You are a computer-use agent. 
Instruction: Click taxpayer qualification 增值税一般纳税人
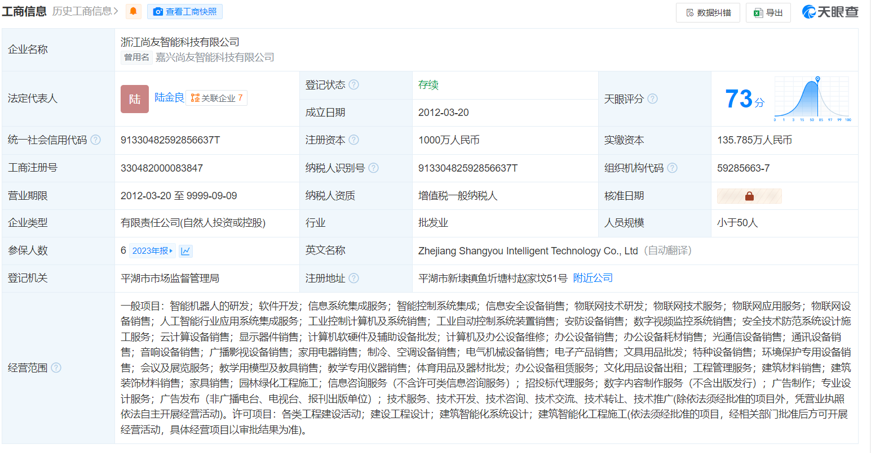tap(458, 196)
